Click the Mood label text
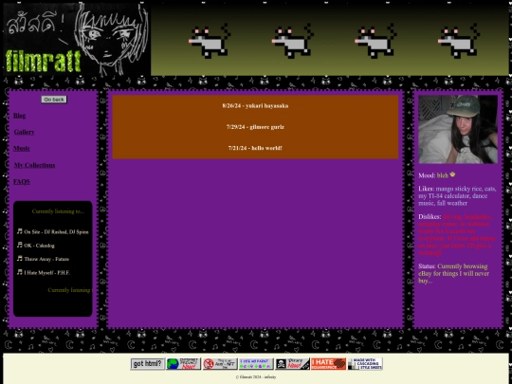 (x=427, y=175)
